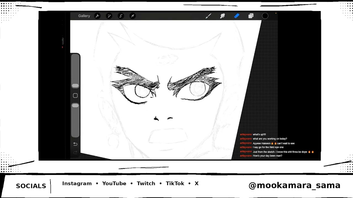Tap the square Modify button in sidebar
This screenshot has height=198, width=353.
(x=75, y=96)
